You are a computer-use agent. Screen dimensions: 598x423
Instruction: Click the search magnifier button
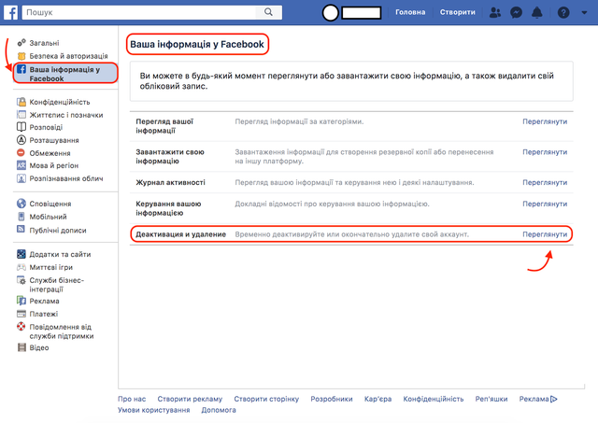[x=268, y=12]
